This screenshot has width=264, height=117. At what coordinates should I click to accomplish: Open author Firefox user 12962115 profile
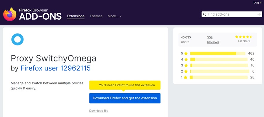click(55, 68)
